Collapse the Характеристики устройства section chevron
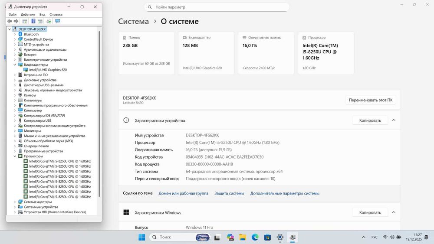The width and height of the screenshot is (434, 244). [x=394, y=120]
